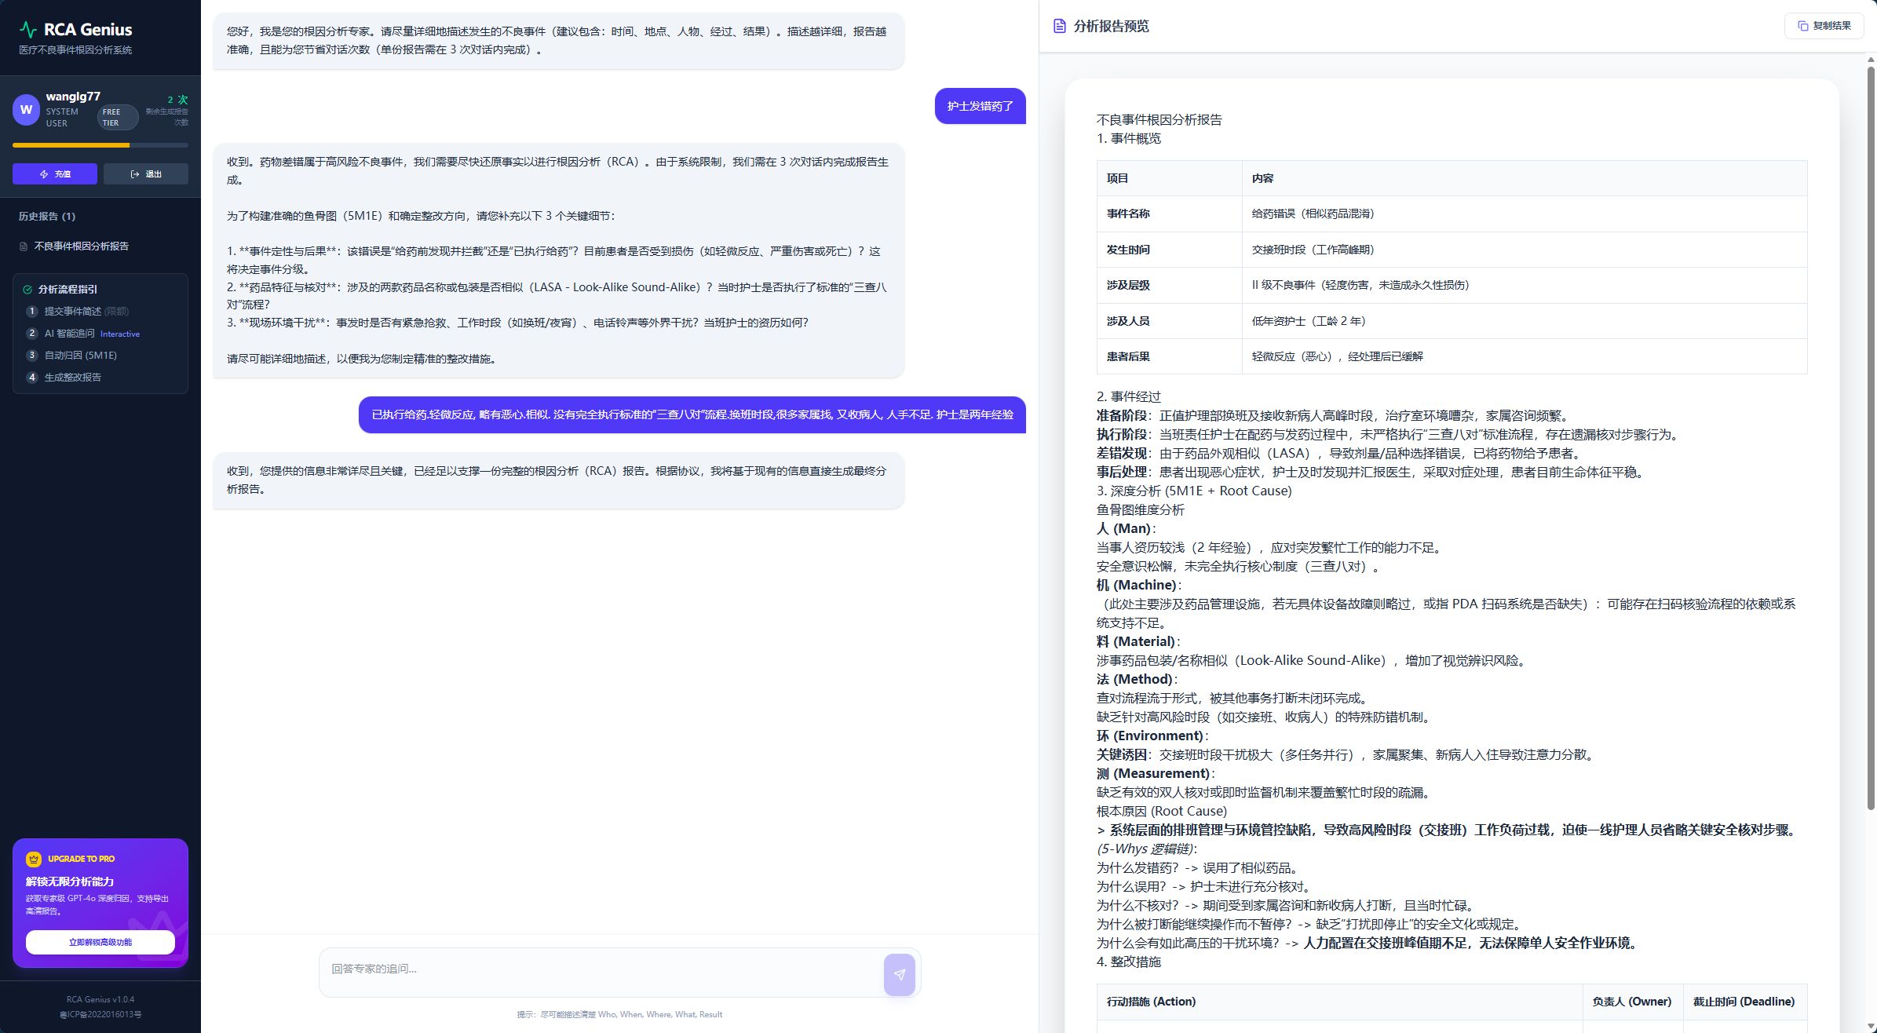Click the numbered circle for step 4 生成整改报告

(31, 377)
